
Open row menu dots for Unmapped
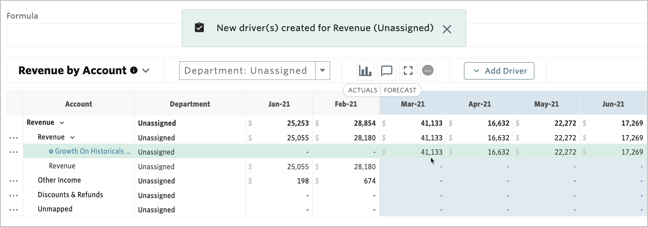pos(13,210)
